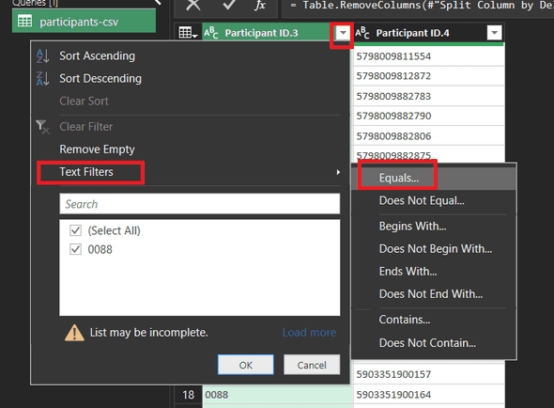Select Does Not Contain... filter option

click(427, 342)
